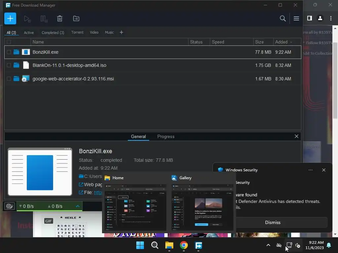Image resolution: width=338 pixels, height=253 pixels.
Task: Add a new tag tab with plus
Action: coord(121,32)
